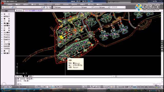Open the 文件(F) menu

10,4
